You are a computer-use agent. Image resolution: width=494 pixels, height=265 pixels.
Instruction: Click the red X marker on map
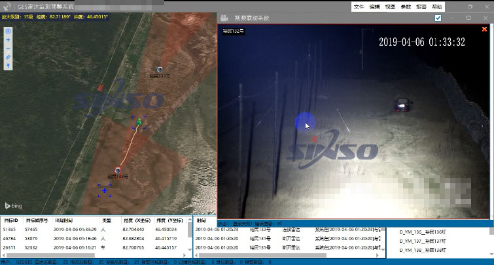100,88
